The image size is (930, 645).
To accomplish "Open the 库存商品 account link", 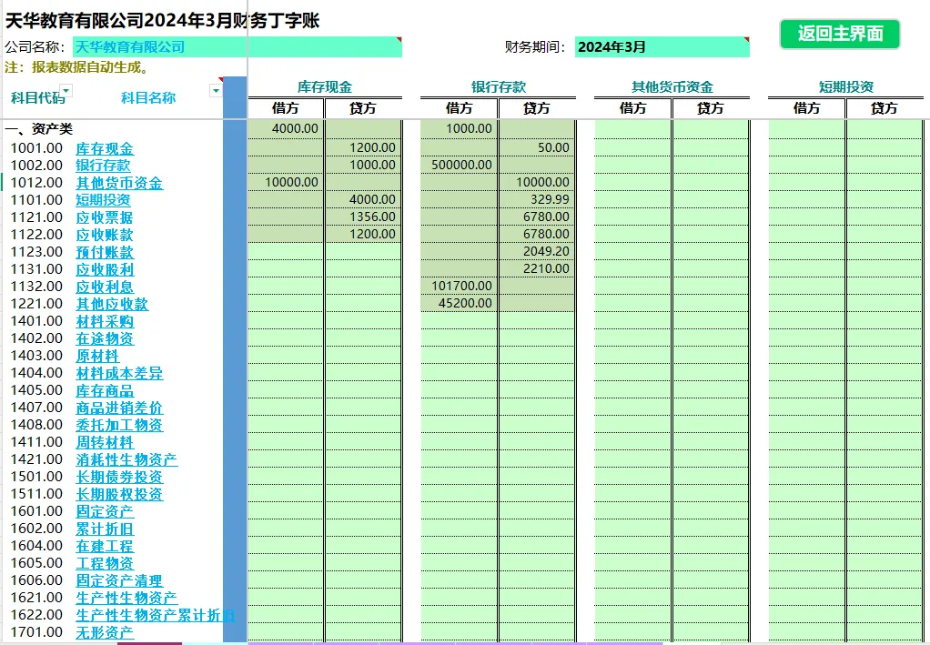I will pyautogui.click(x=105, y=390).
